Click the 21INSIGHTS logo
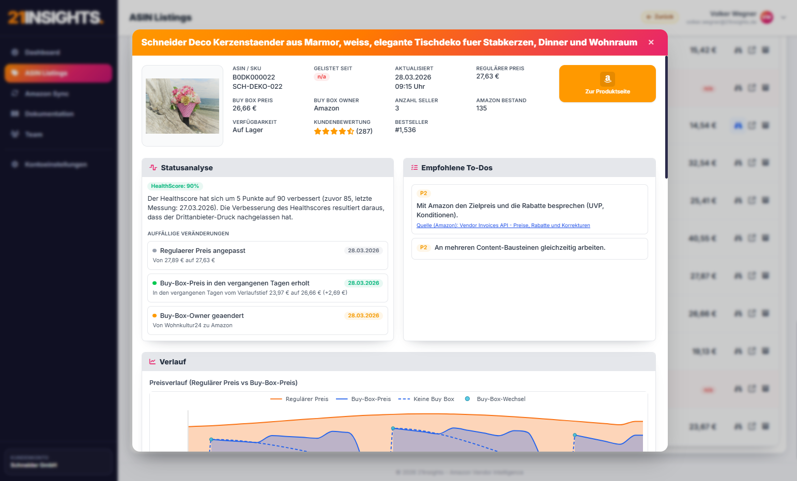This screenshot has width=797, height=481. tap(56, 18)
